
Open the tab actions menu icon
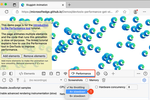[14, 5]
